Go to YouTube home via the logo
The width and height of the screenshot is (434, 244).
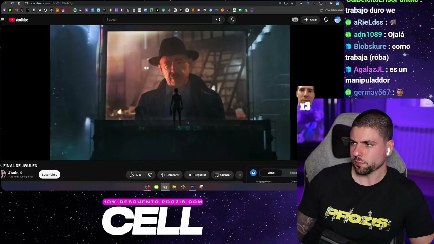pos(19,20)
